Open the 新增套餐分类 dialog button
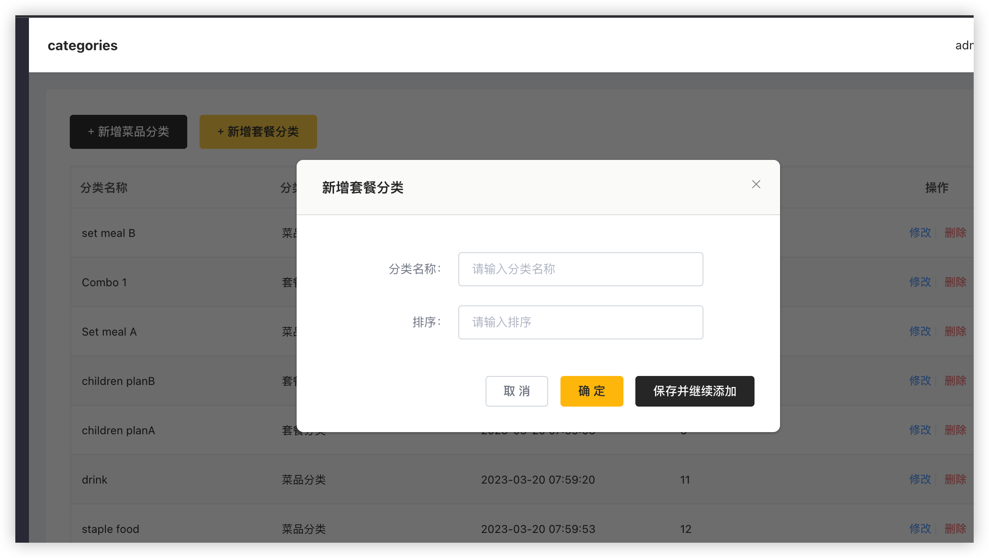Image resolution: width=989 pixels, height=558 pixels. (258, 132)
